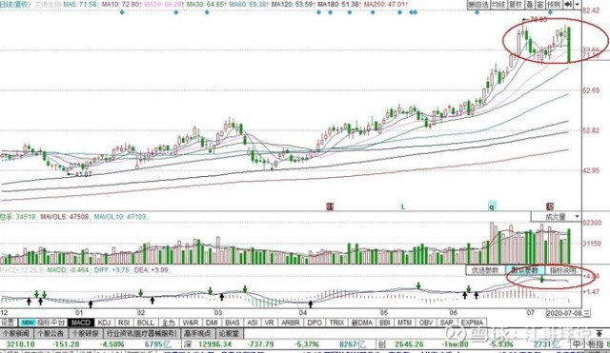The height and width of the screenshot is (353, 610).
Task: Click the 删自选 remove from watchlist button
Action: click(x=478, y=5)
